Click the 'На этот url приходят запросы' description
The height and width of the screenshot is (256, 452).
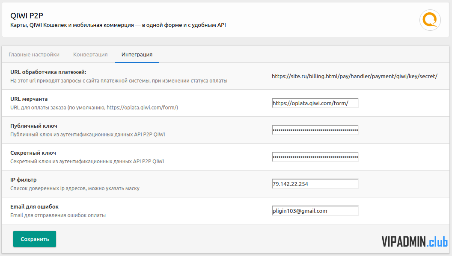click(x=119, y=81)
